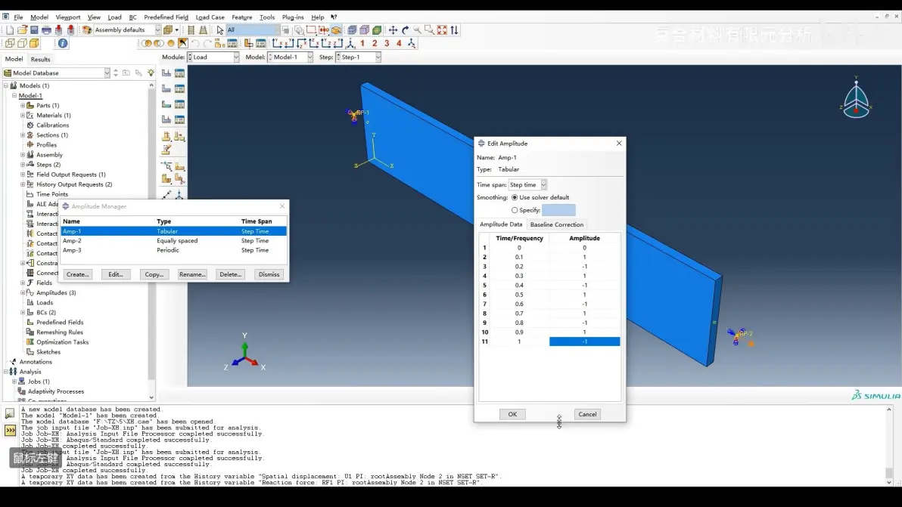902x507 pixels.
Task: Click Create... in Amplitude Manager
Action: pyautogui.click(x=78, y=274)
